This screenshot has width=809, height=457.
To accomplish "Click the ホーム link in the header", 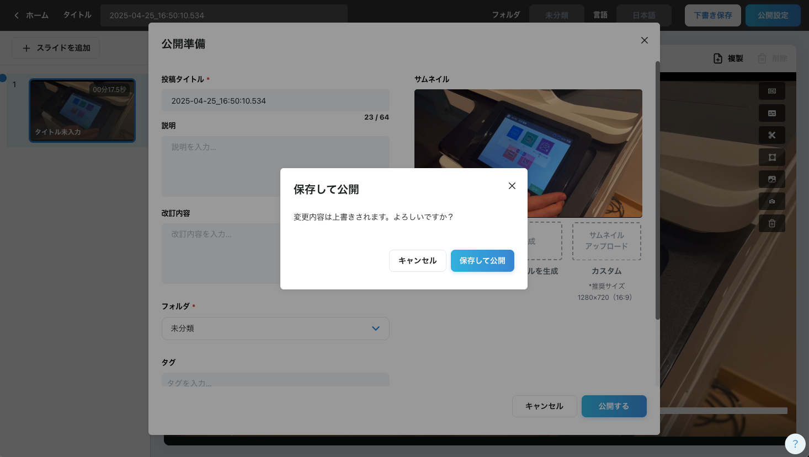I will pyautogui.click(x=37, y=15).
